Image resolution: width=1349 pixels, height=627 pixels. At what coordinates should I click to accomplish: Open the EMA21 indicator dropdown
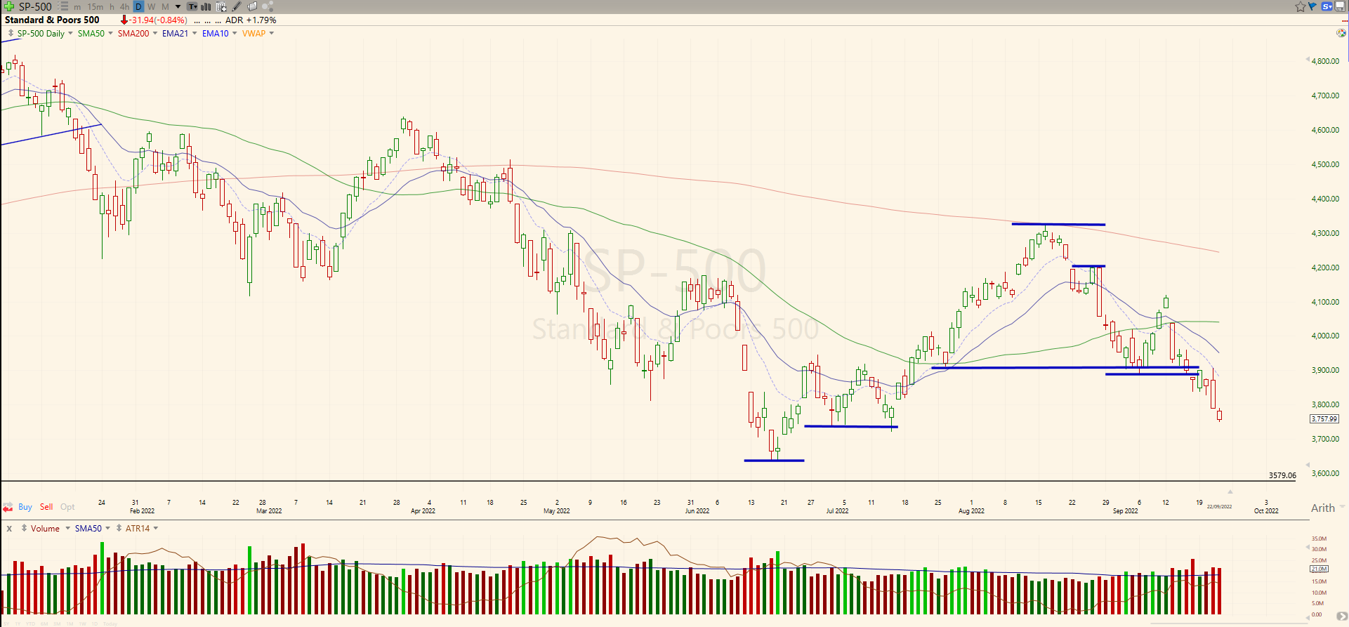195,33
